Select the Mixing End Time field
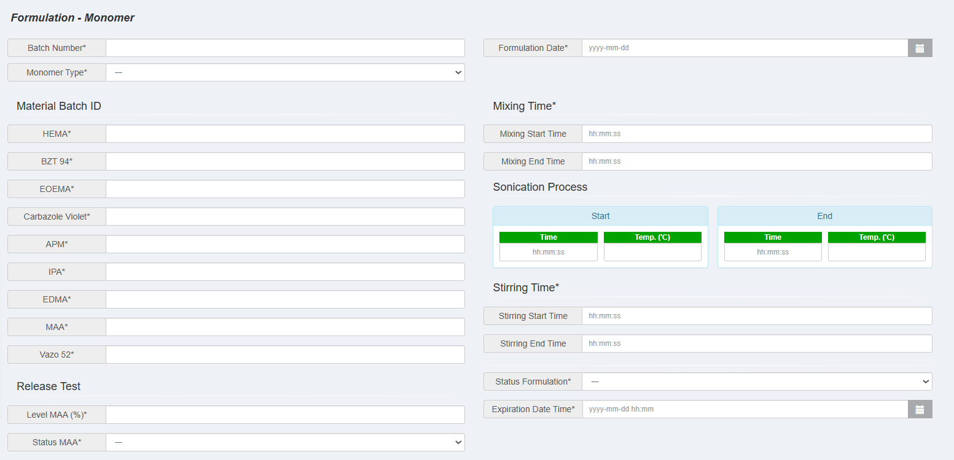The height and width of the screenshot is (460, 954). point(756,161)
